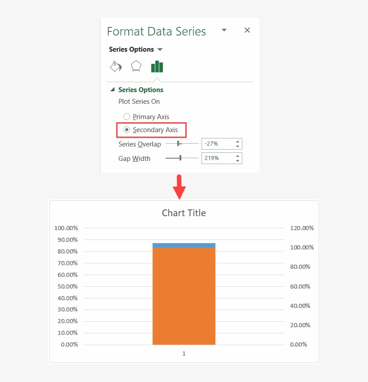Close the Format Data Series pane
The image size is (368, 382).
point(247,30)
